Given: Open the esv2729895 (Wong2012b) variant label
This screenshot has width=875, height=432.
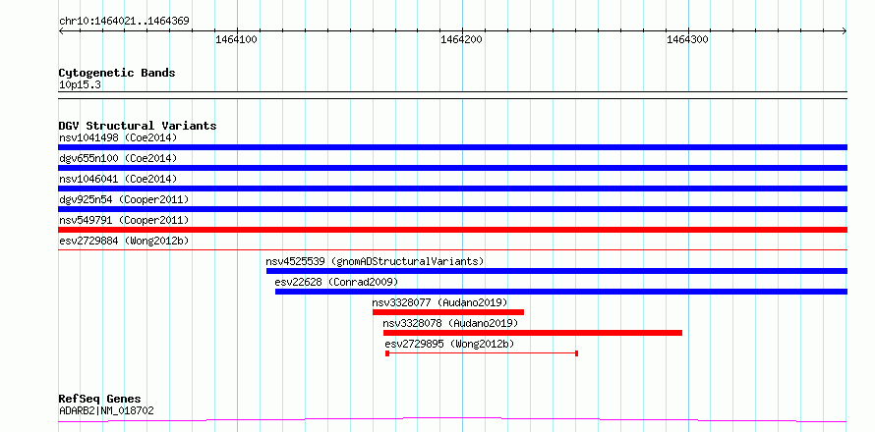Looking at the screenshot, I should click(x=449, y=344).
